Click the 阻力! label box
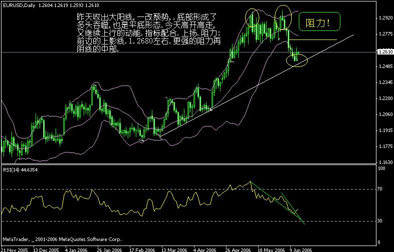The height and width of the screenshot is (252, 394). point(319,22)
